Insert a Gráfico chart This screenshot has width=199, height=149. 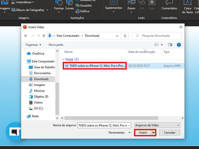82,11
